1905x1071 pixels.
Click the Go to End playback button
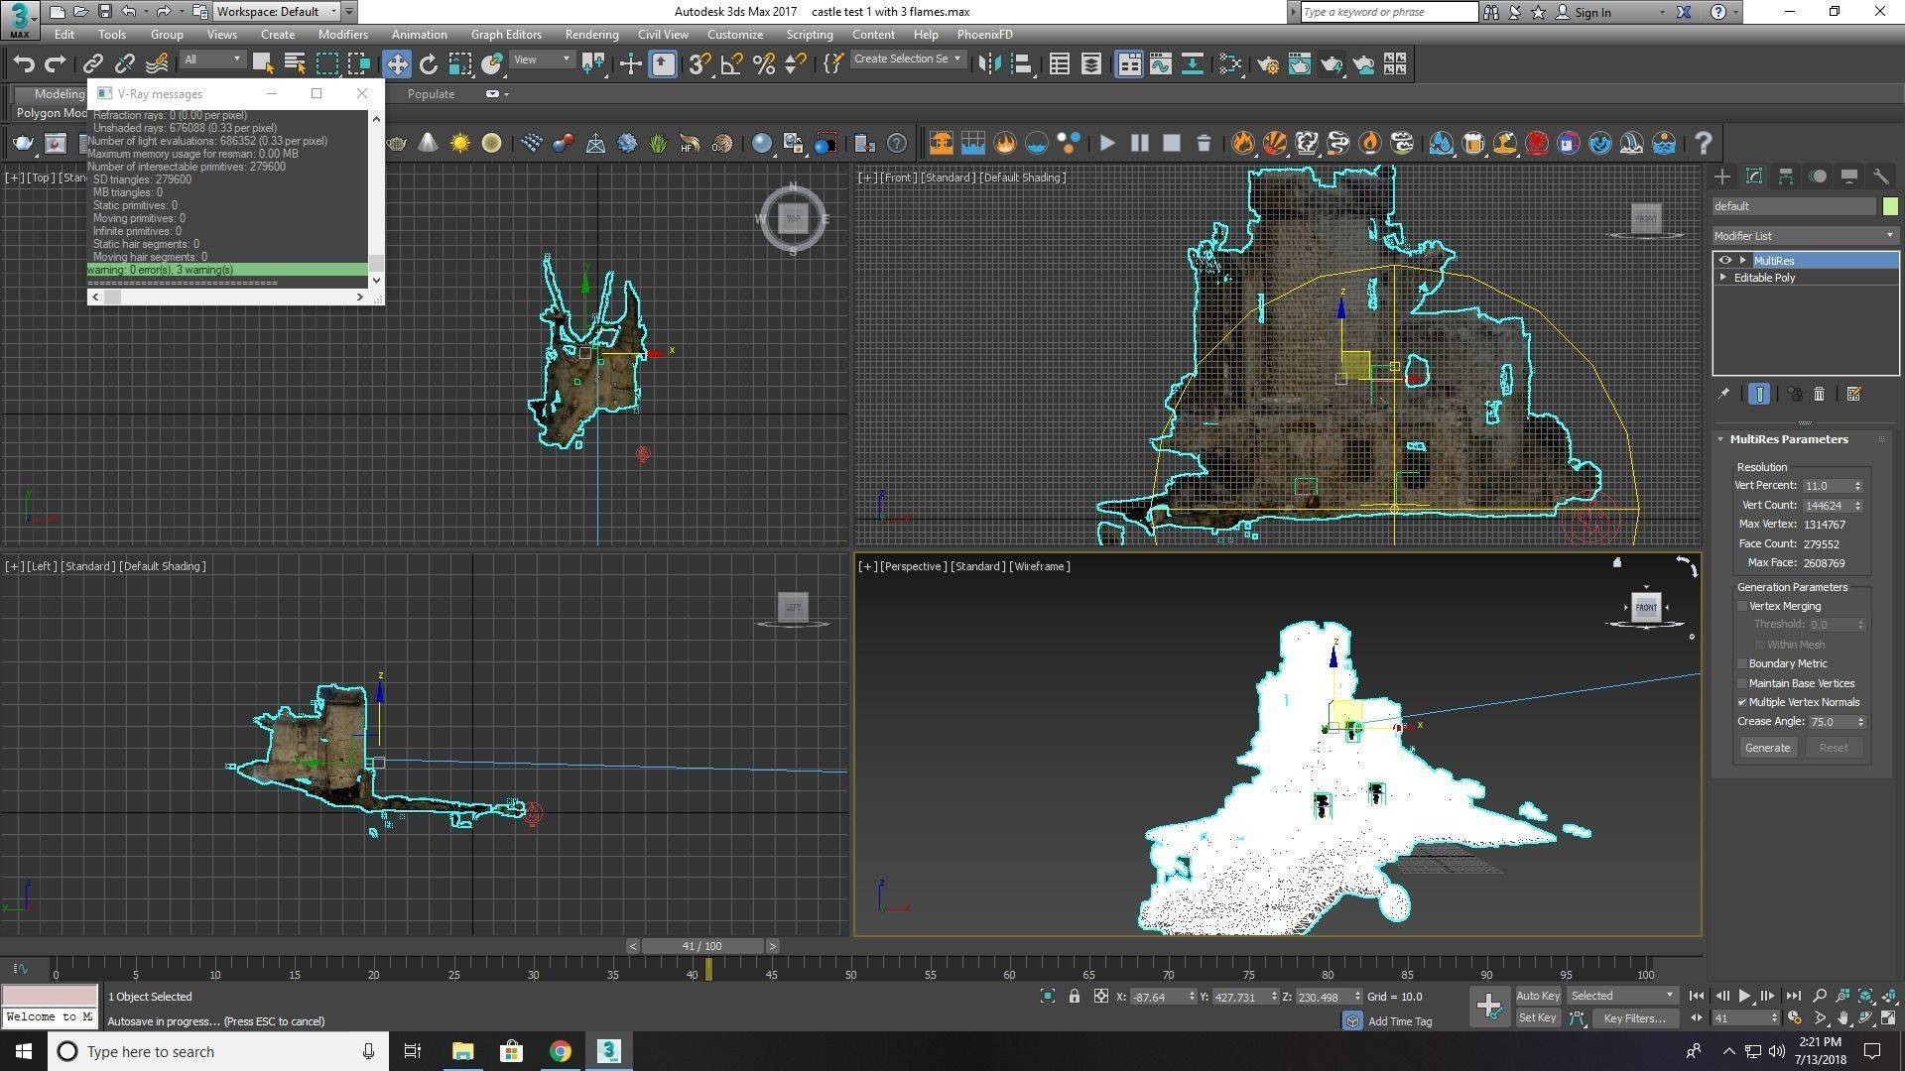pos(1794,997)
